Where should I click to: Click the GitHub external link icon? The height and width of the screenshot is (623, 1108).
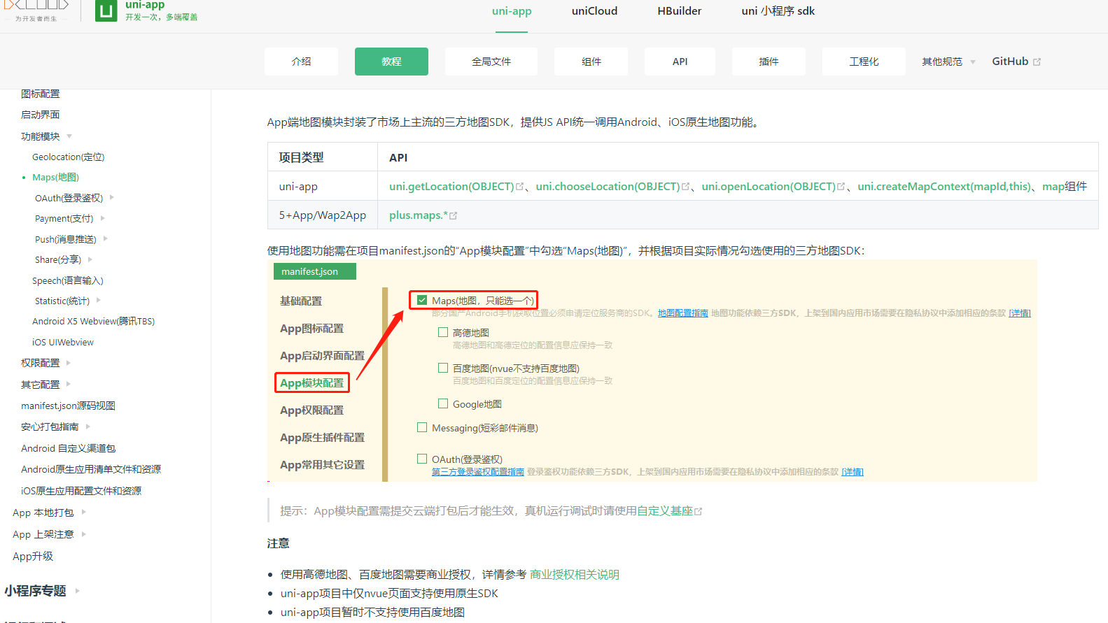(1037, 62)
